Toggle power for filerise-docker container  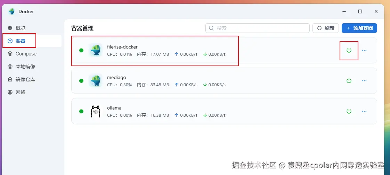tap(349, 50)
